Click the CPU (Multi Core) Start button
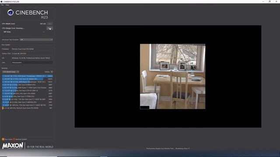 point(50,24)
